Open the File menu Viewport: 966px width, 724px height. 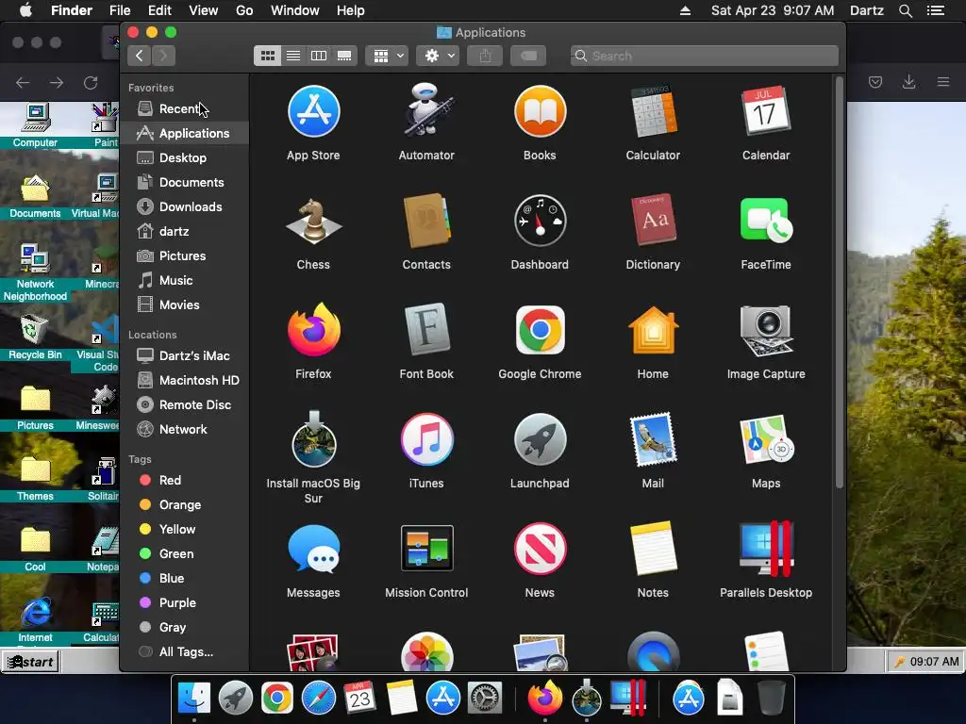(x=120, y=10)
